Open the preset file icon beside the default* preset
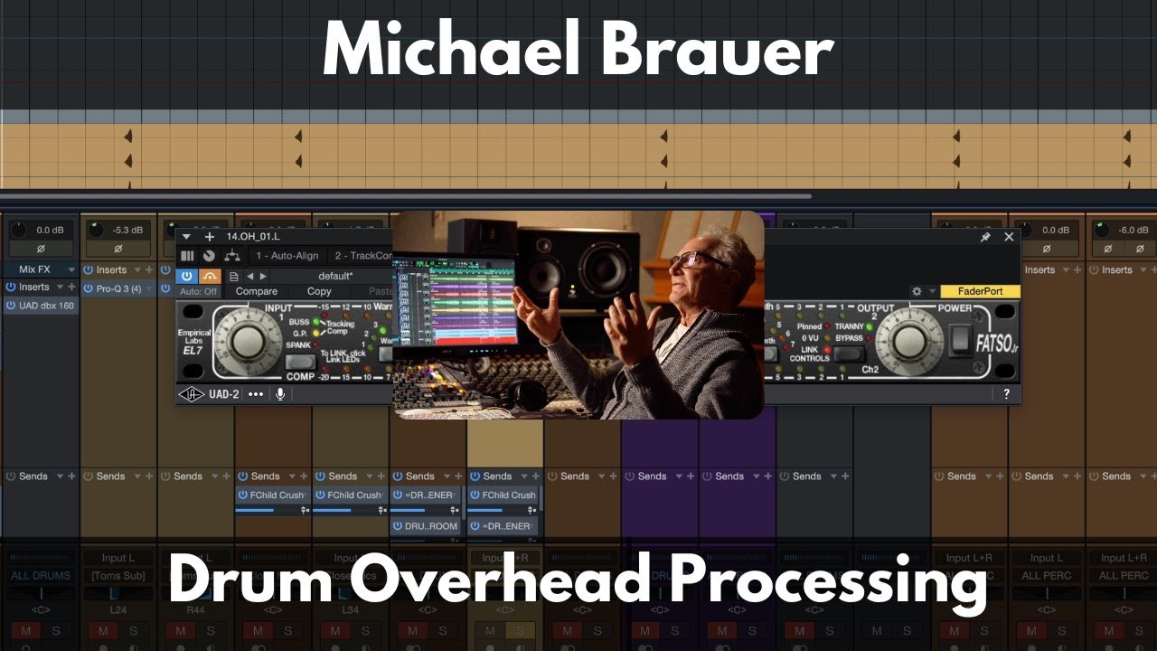1157x651 pixels. click(x=234, y=277)
